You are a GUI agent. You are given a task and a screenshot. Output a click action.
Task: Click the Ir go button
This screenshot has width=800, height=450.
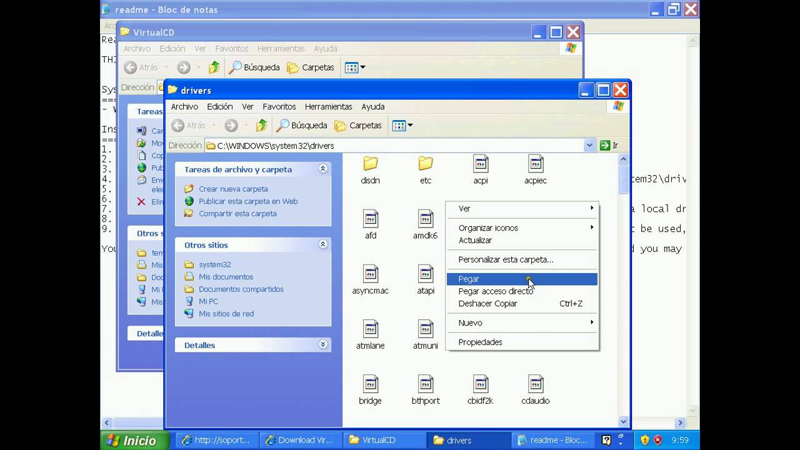[x=609, y=145]
